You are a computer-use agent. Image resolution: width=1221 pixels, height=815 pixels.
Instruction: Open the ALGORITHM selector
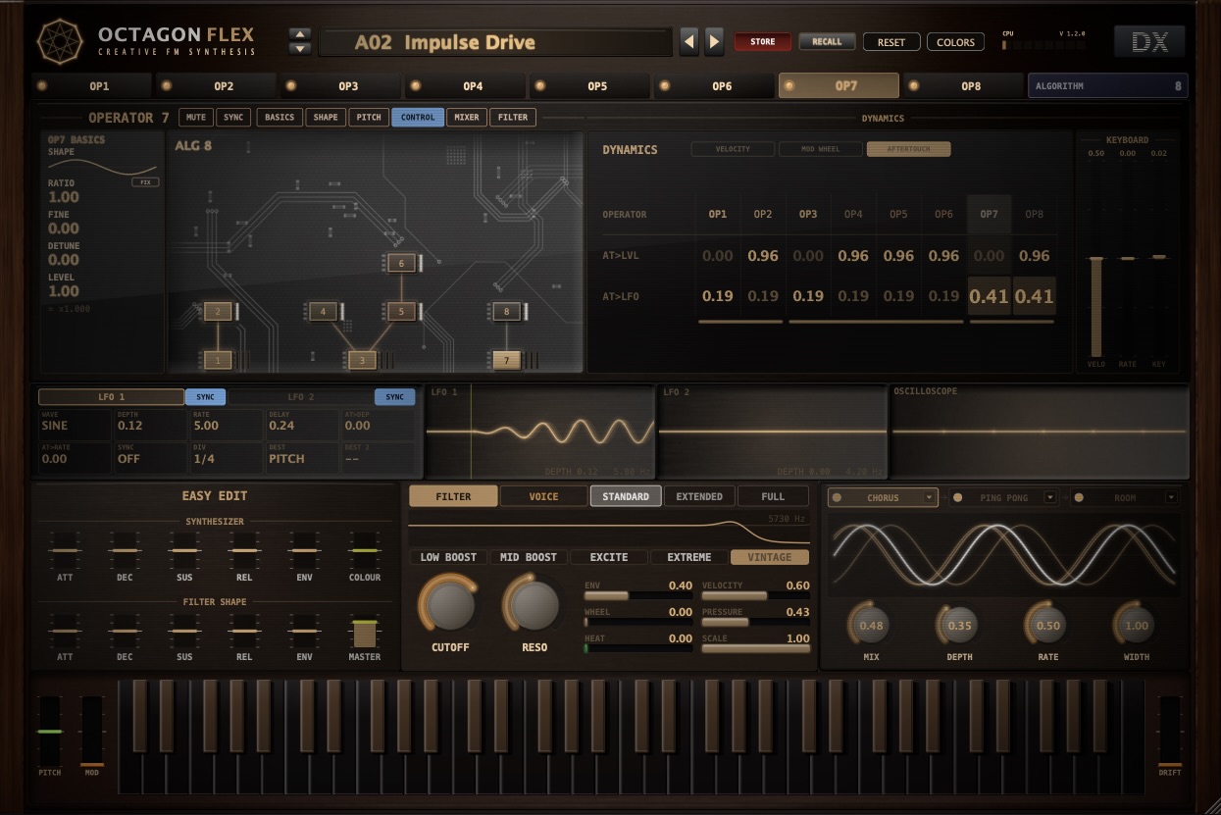tap(1107, 85)
